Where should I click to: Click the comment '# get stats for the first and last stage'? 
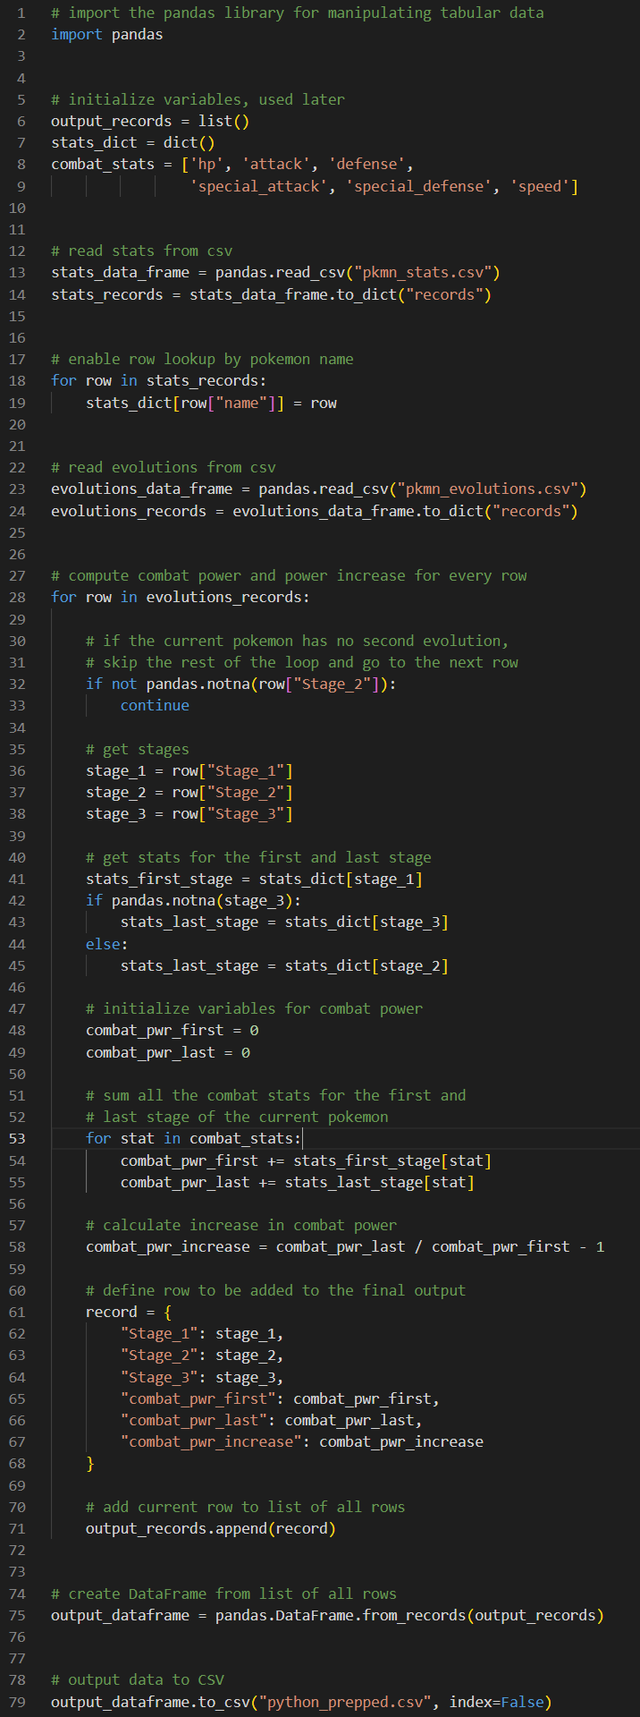[x=258, y=857]
